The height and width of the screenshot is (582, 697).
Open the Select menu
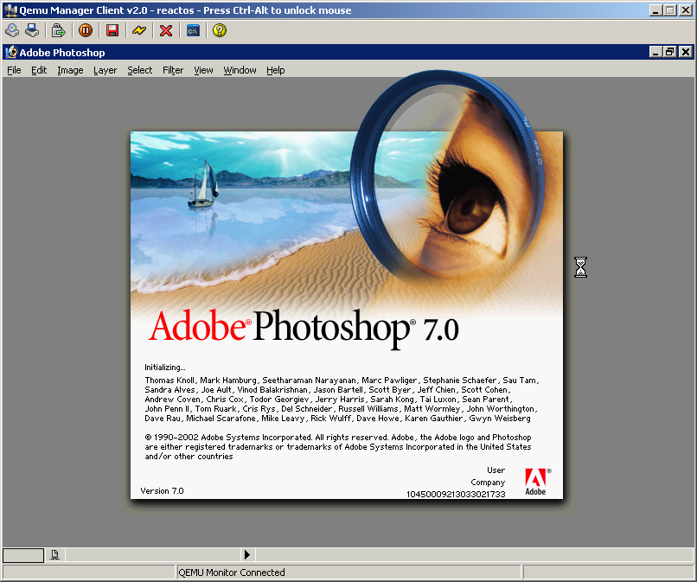tap(139, 70)
